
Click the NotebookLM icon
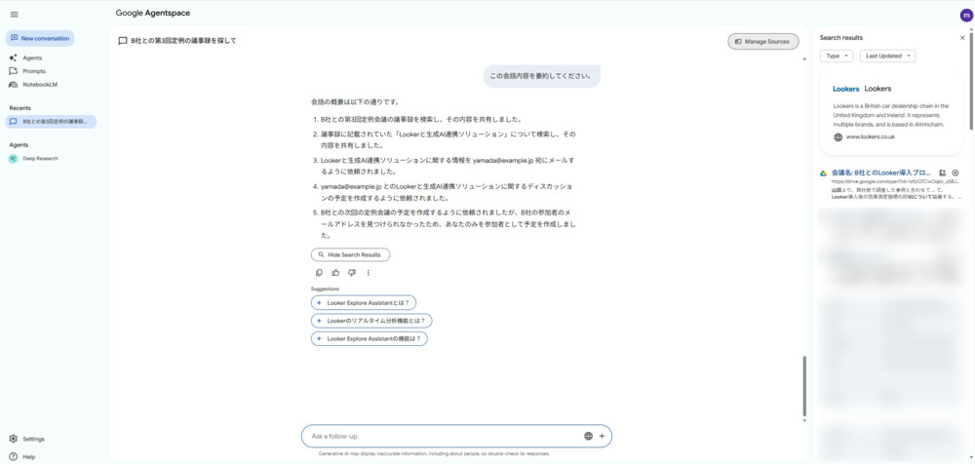(13, 84)
